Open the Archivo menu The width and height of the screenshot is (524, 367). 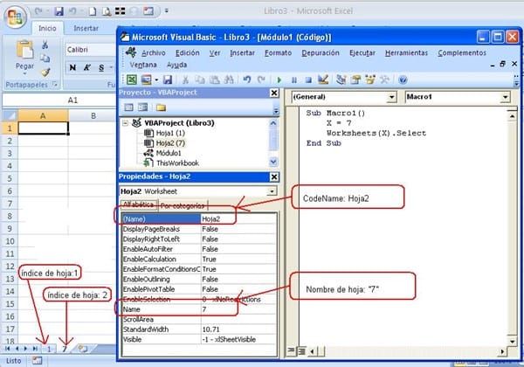point(154,52)
